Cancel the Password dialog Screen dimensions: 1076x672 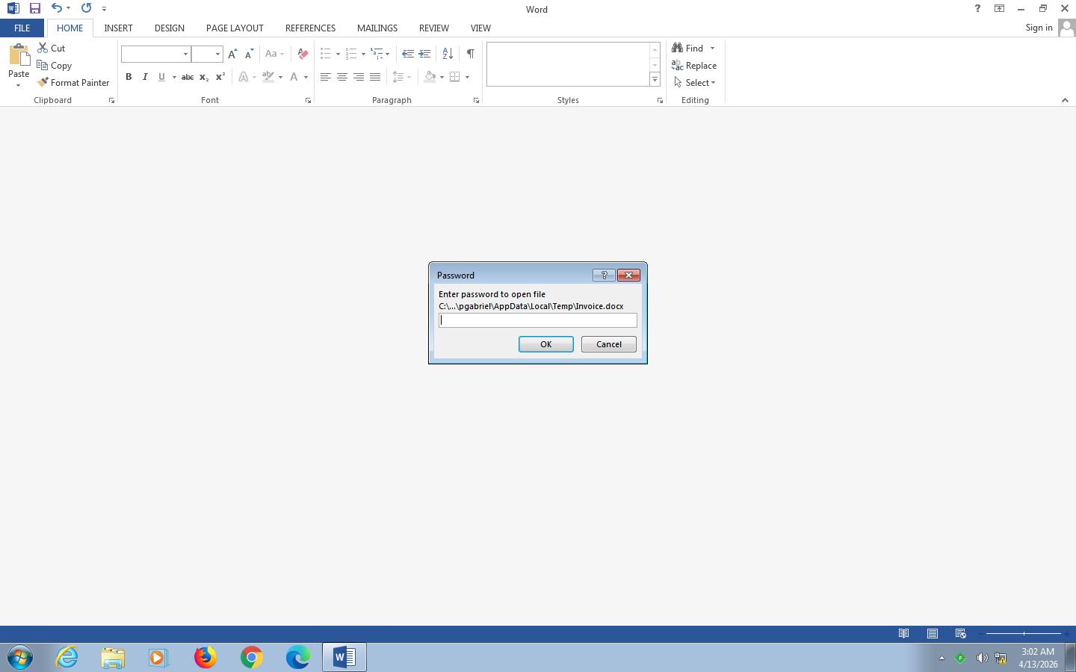coord(608,344)
